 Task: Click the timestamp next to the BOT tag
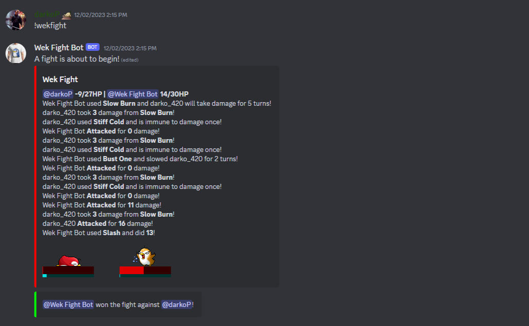tap(130, 48)
